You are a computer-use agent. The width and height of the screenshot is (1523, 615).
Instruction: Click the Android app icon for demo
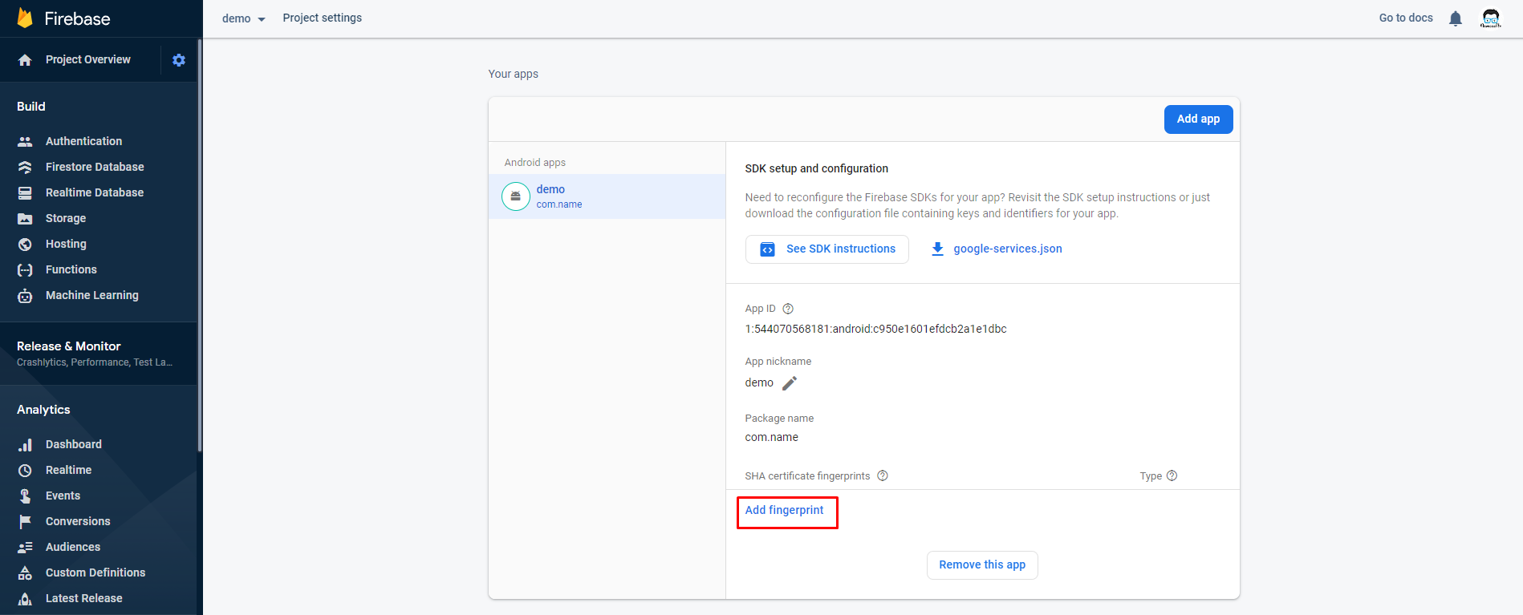516,196
